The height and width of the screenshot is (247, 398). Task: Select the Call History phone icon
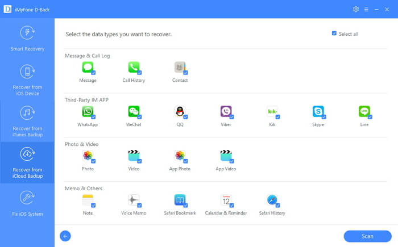coord(134,68)
